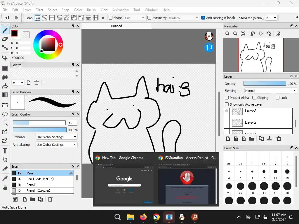Disable Anti-aliasing (Global) checkbox
The image size is (299, 224).
(203, 18)
